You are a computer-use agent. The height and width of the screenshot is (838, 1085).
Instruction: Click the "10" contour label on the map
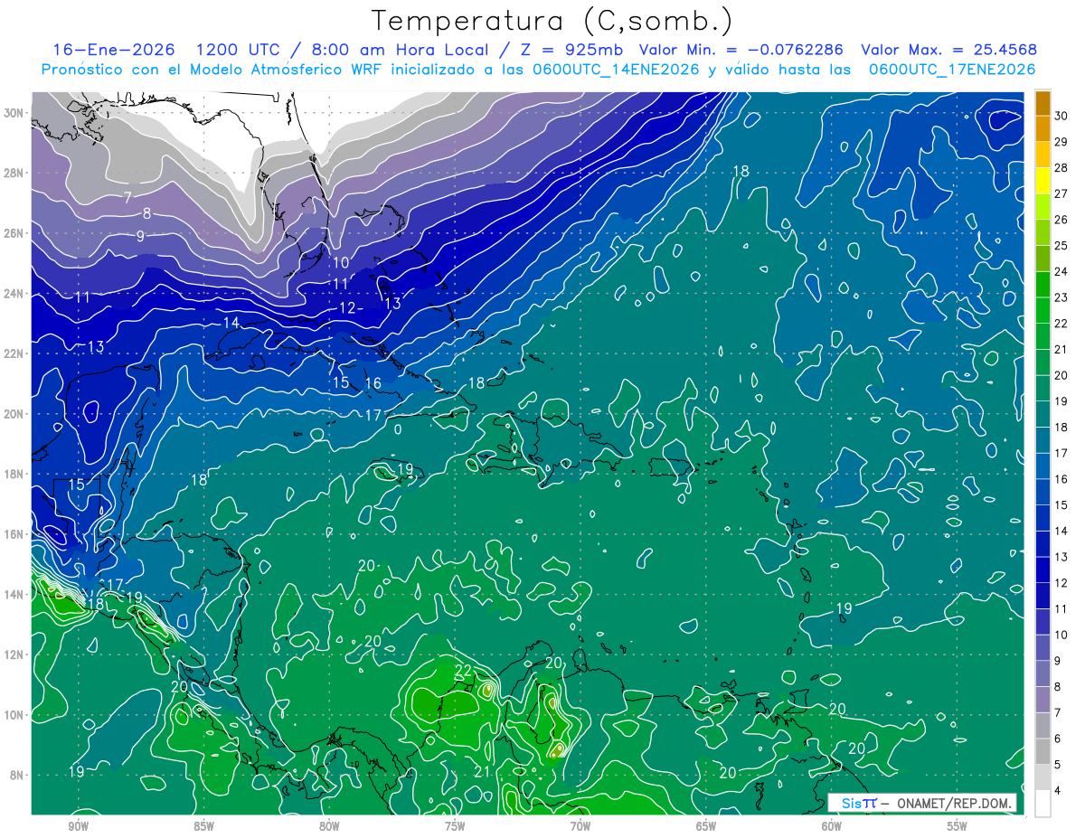[340, 263]
